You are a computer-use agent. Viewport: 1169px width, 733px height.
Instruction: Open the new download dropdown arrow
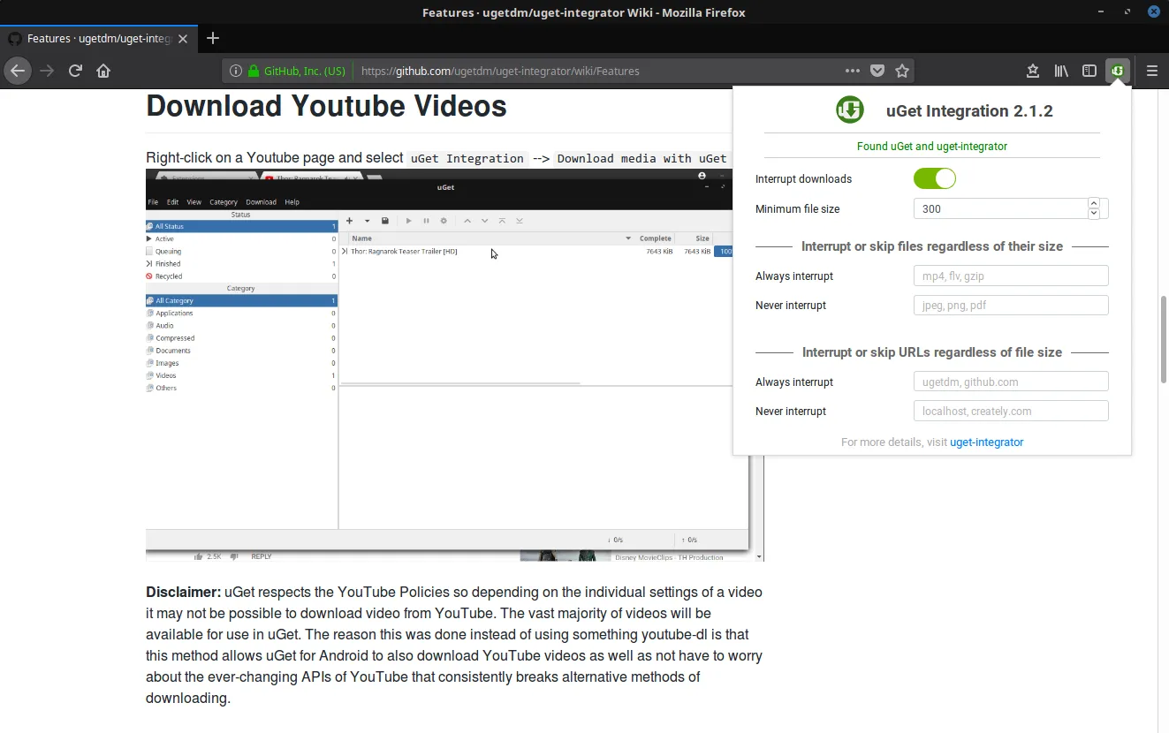(x=367, y=221)
